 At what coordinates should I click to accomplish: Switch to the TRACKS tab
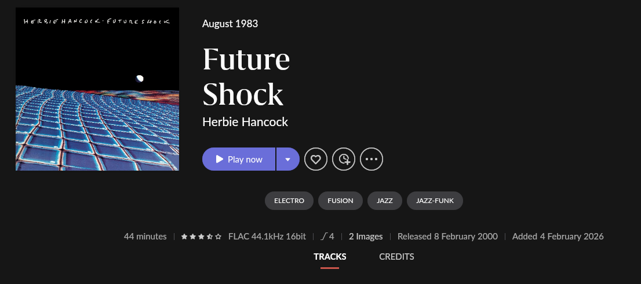tap(330, 257)
